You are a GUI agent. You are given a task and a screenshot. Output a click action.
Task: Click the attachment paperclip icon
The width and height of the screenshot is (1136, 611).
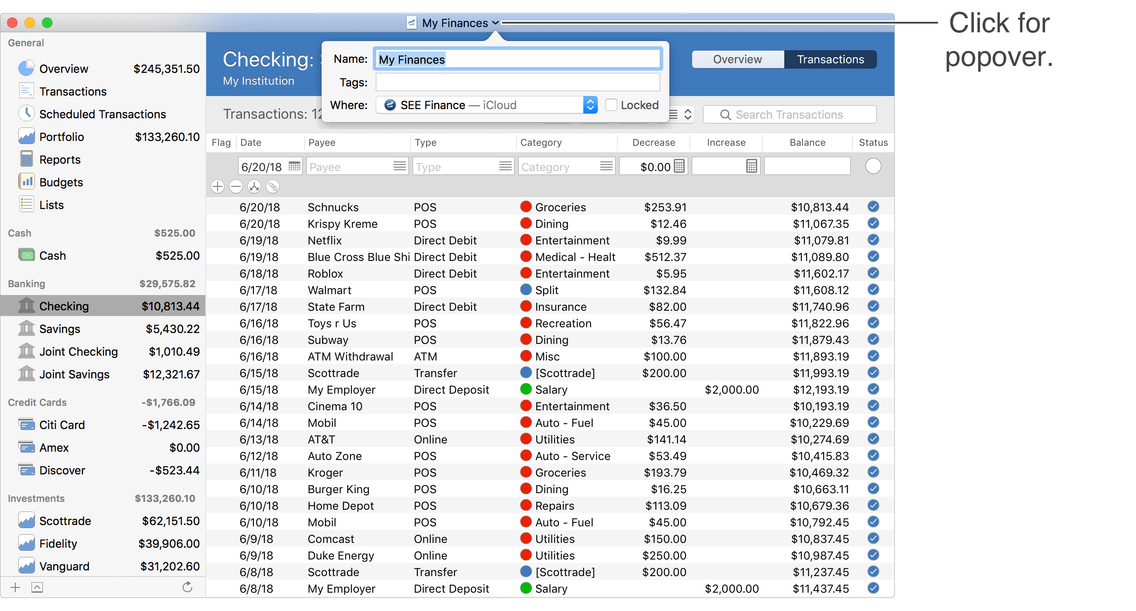point(273,186)
